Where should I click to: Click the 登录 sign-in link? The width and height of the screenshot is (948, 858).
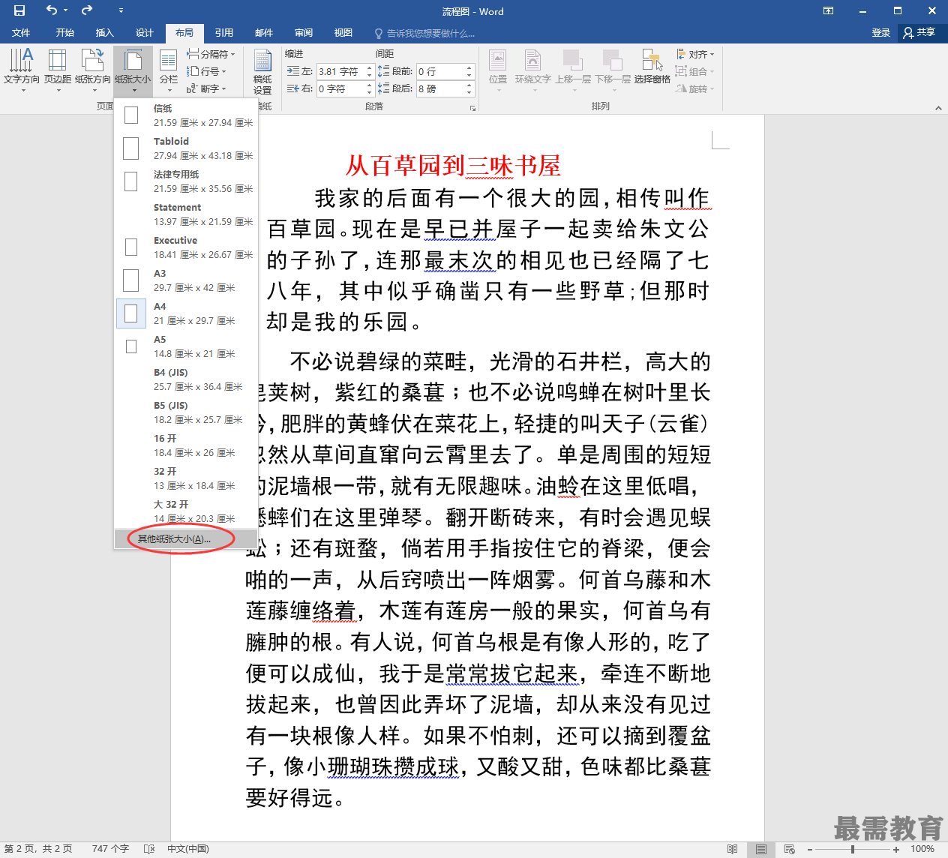coord(881,33)
